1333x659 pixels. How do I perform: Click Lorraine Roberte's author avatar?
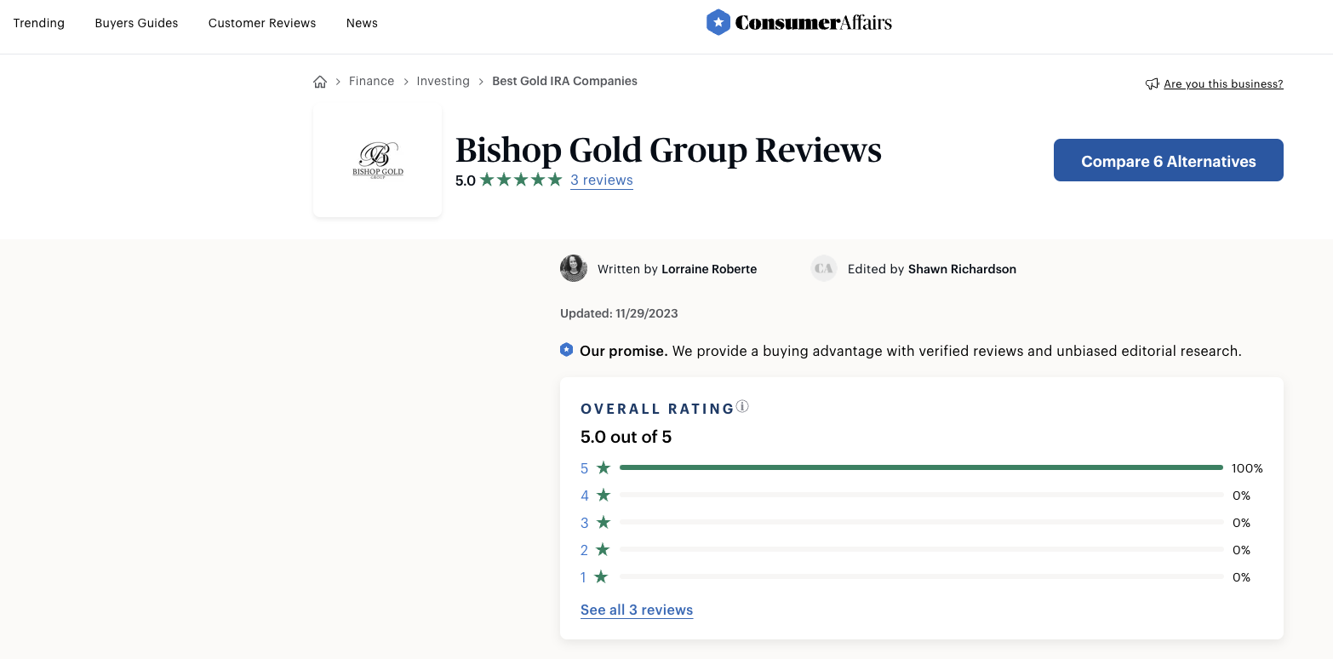(x=574, y=268)
